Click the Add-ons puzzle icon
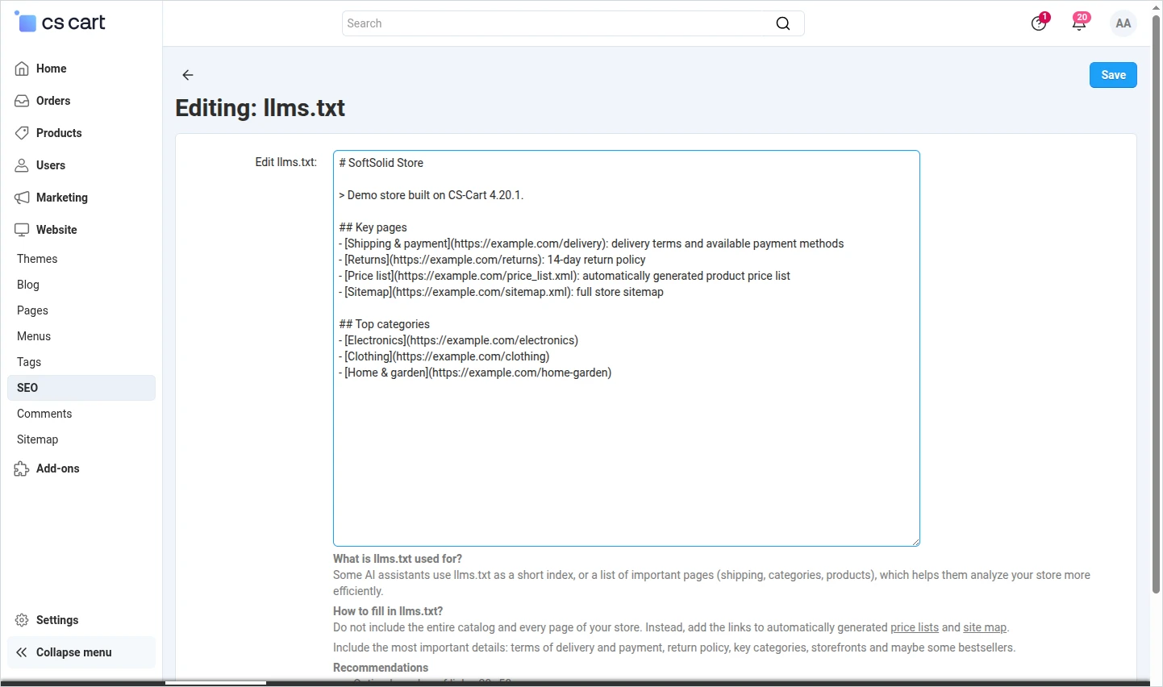The image size is (1163, 687). 22,468
